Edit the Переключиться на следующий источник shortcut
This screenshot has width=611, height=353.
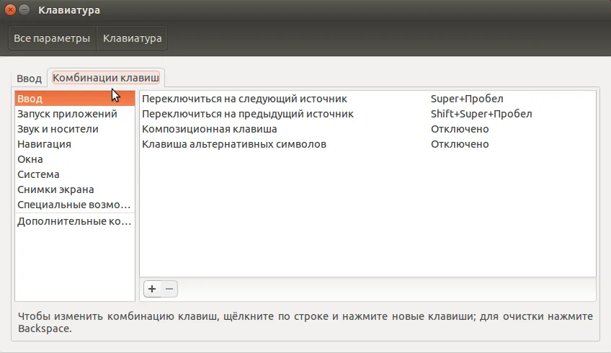[368, 99]
